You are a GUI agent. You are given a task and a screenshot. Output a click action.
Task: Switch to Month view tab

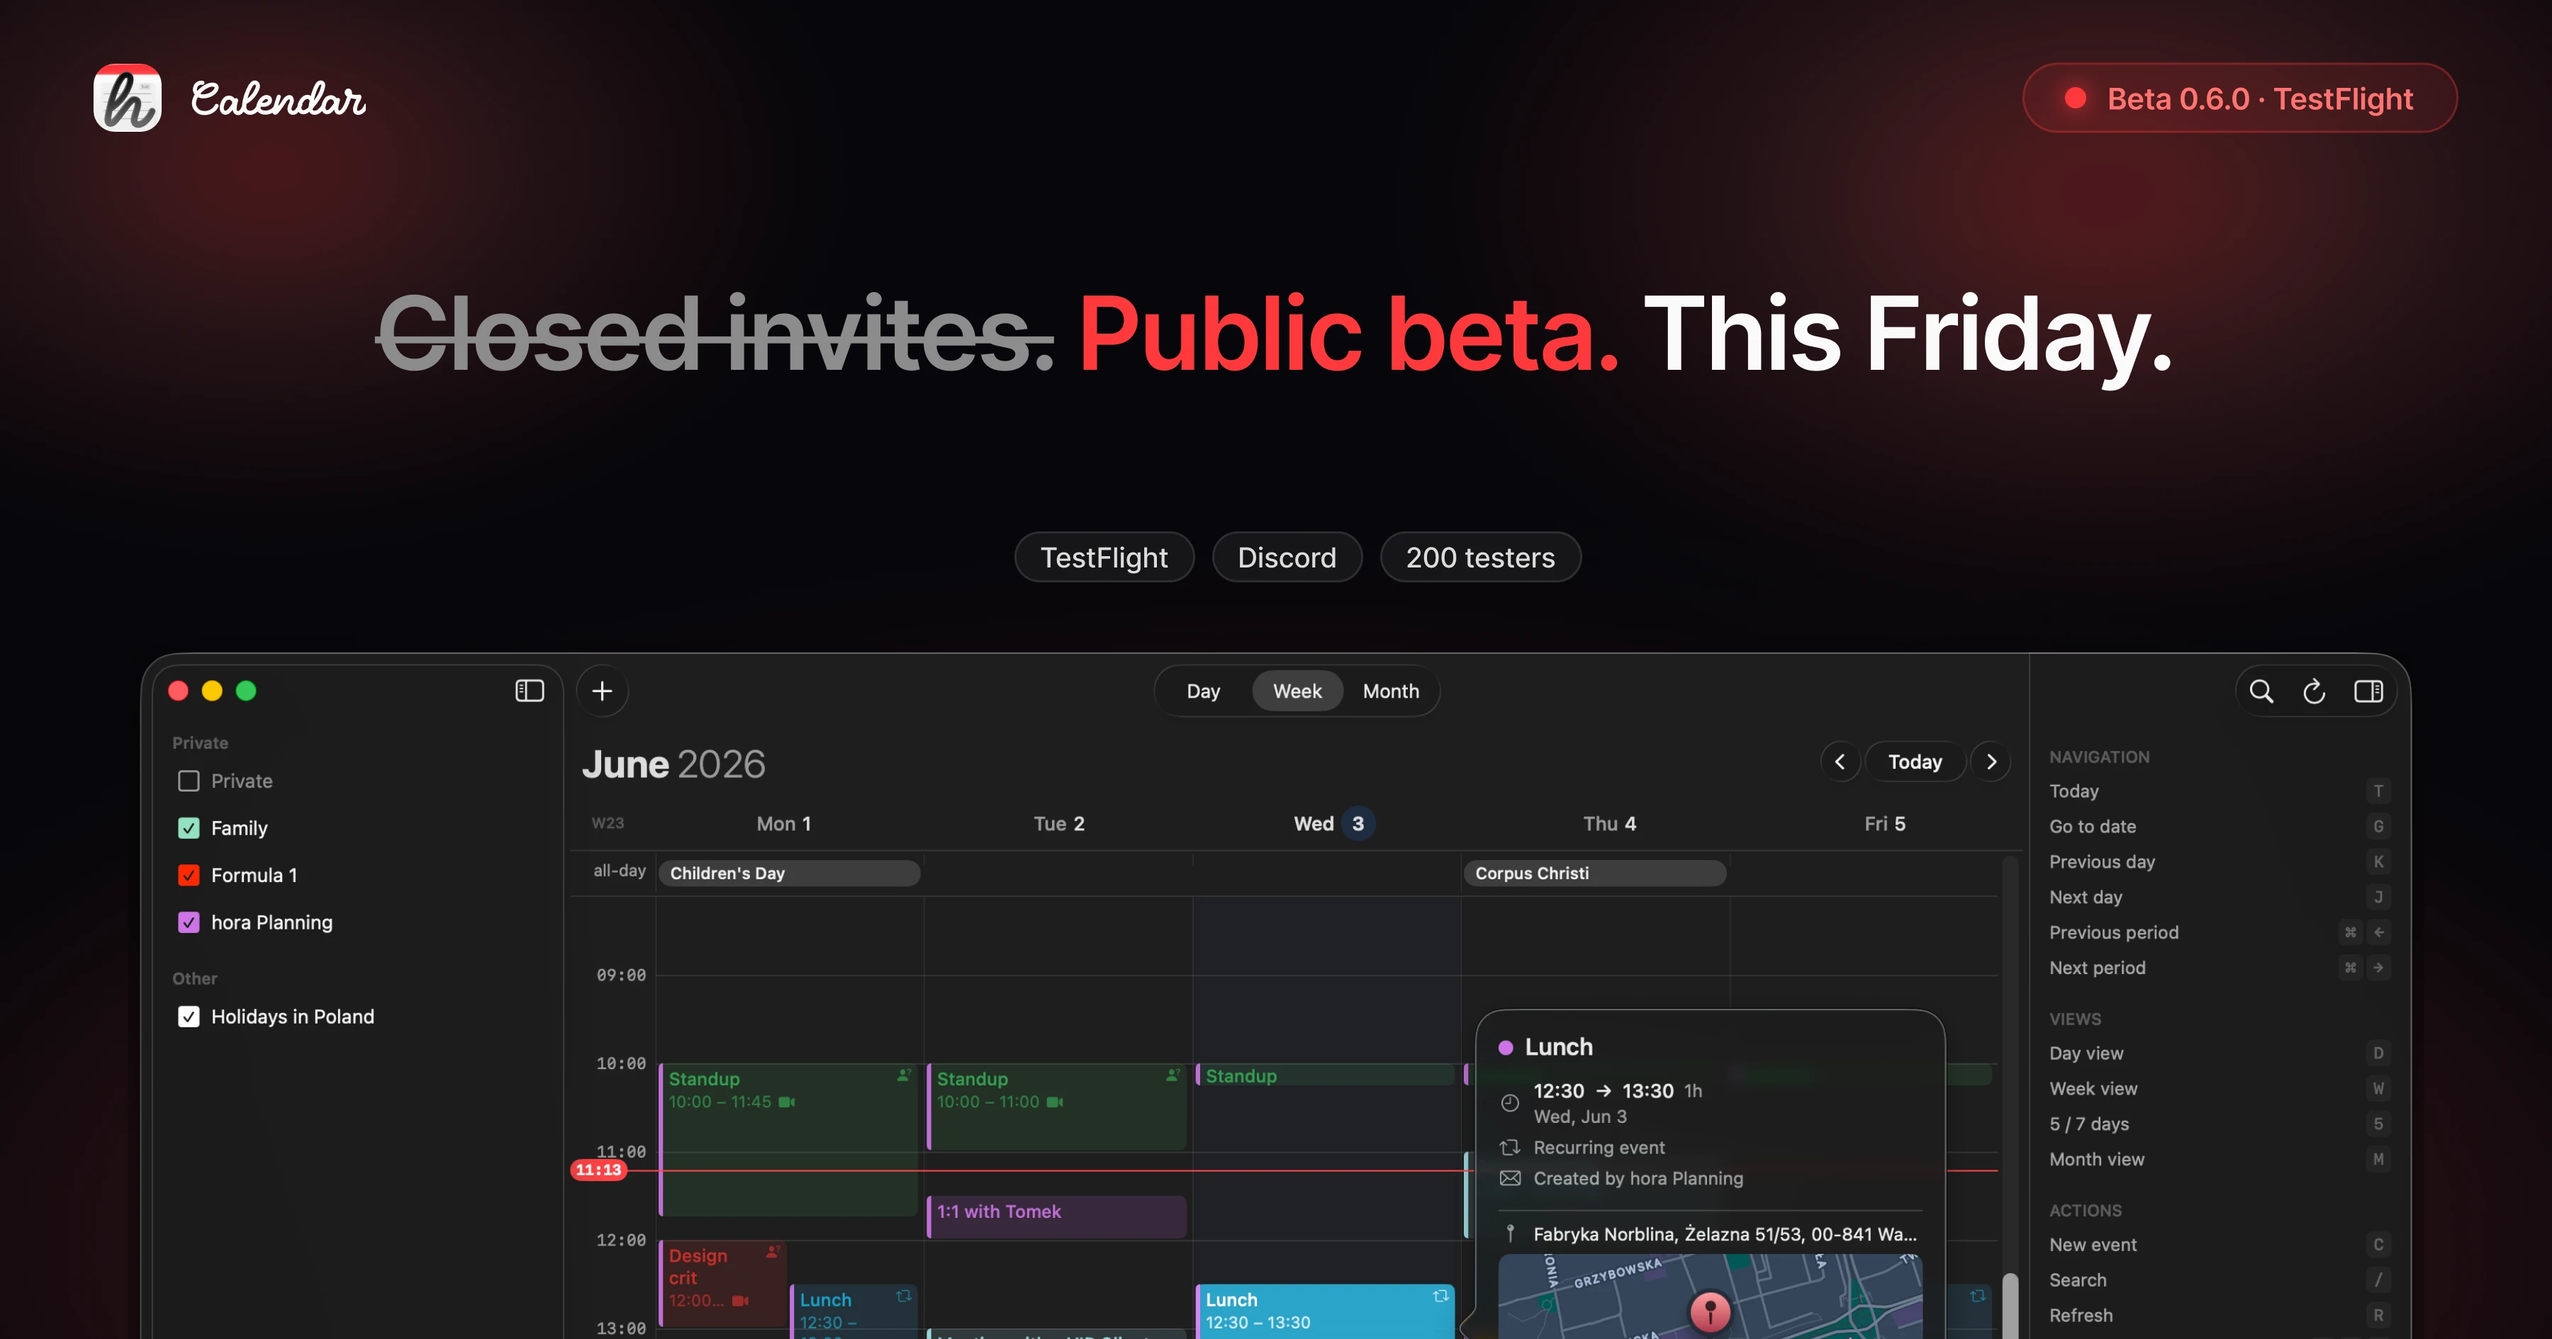click(x=1390, y=690)
